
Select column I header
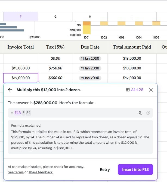coord(132,17)
